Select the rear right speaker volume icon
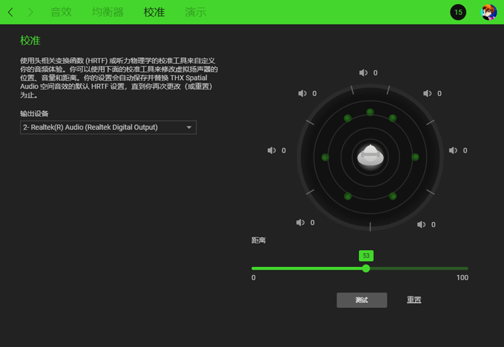Viewport: 504px width, 347px height. 421,225
